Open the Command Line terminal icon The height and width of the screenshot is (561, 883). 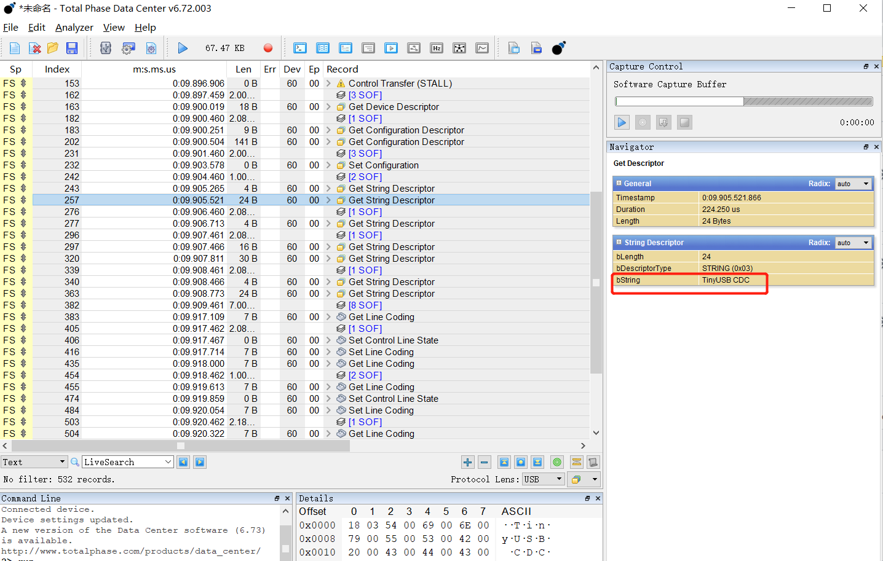point(299,48)
